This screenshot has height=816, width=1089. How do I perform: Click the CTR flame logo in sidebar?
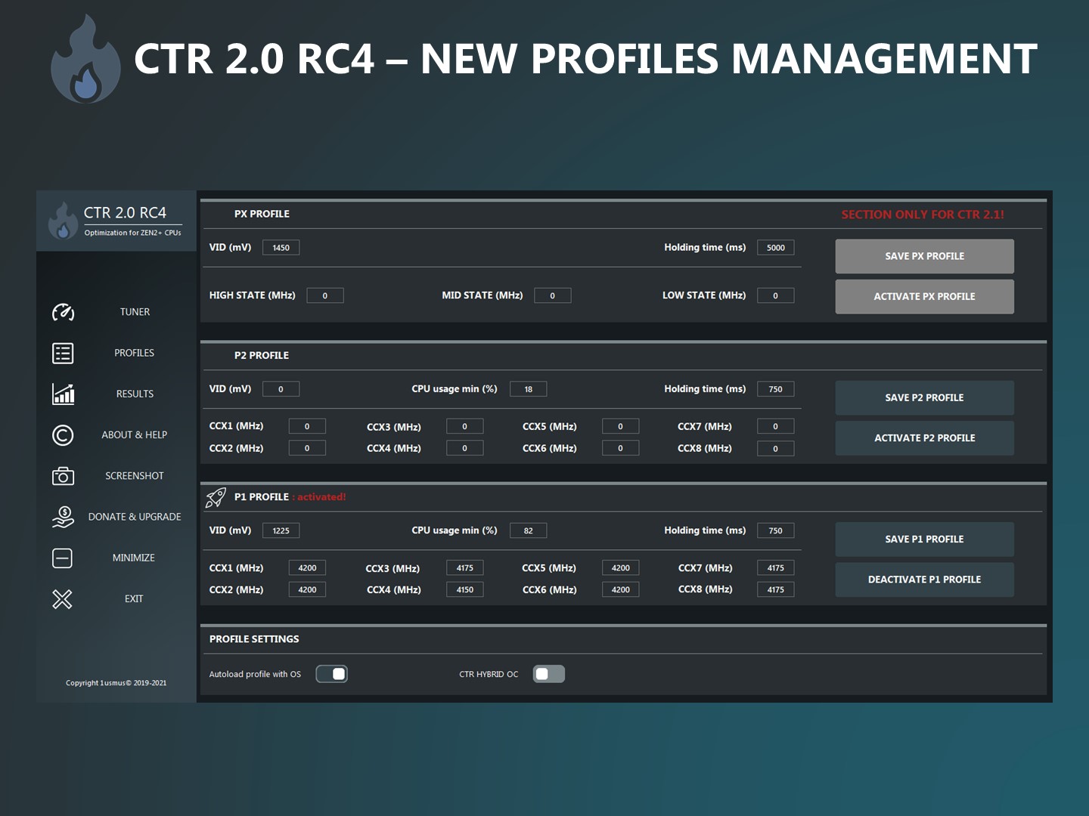click(x=63, y=220)
